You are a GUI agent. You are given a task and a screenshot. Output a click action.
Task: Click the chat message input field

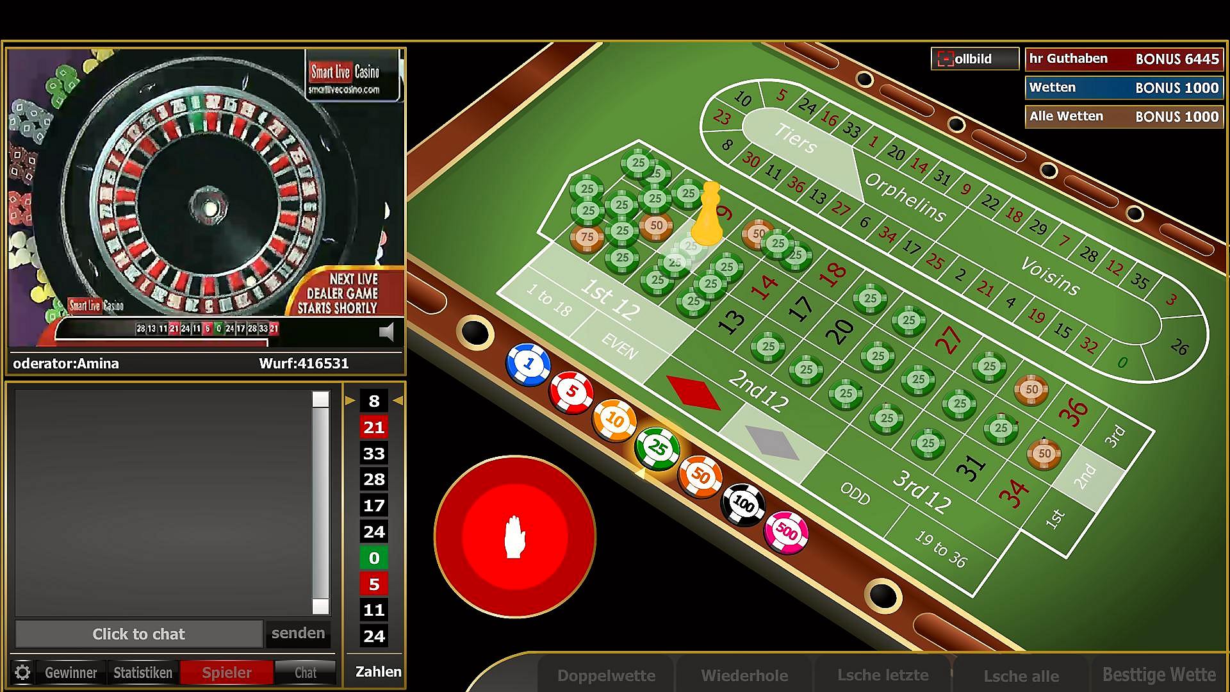[x=139, y=634]
